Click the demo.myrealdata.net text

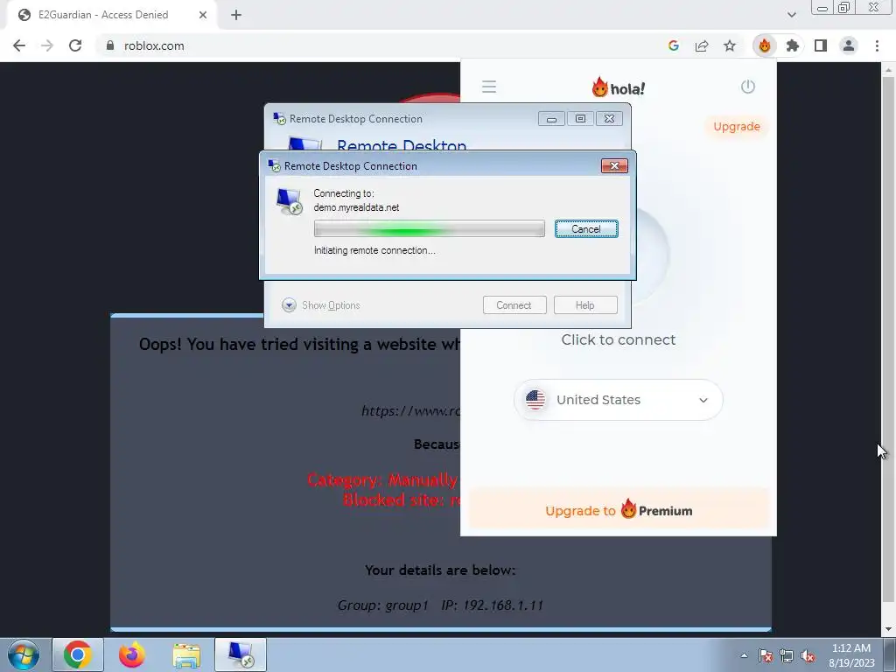coord(356,207)
